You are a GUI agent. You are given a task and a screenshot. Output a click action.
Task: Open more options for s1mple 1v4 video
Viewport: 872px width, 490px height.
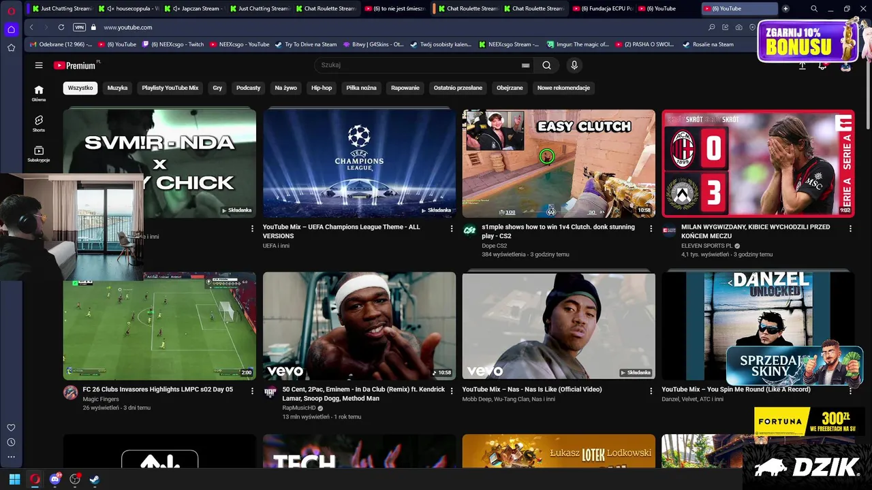(651, 229)
